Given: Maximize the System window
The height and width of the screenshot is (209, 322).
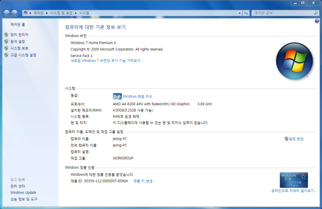Looking at the screenshot, I should pyautogui.click(x=303, y=3).
